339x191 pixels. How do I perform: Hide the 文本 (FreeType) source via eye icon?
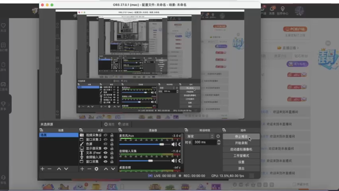106,153
